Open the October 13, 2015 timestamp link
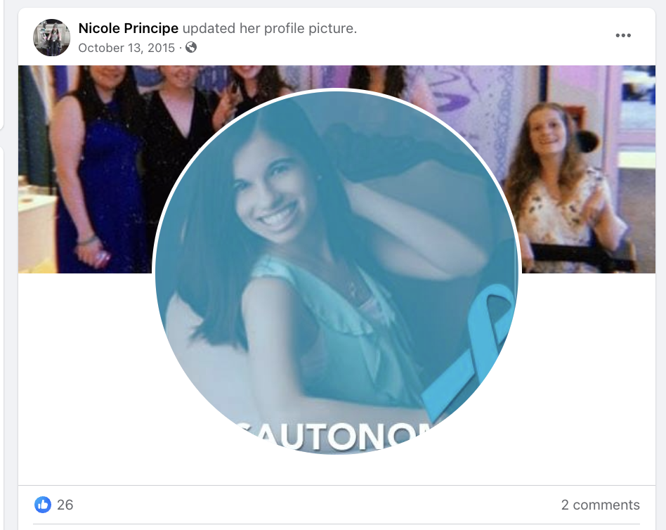Screen dimensions: 666x530 pos(126,48)
